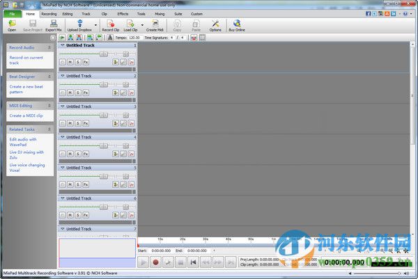Click the add new track icon
Image resolution: width=418 pixels, height=279 pixels.
pyautogui.click(x=70, y=38)
